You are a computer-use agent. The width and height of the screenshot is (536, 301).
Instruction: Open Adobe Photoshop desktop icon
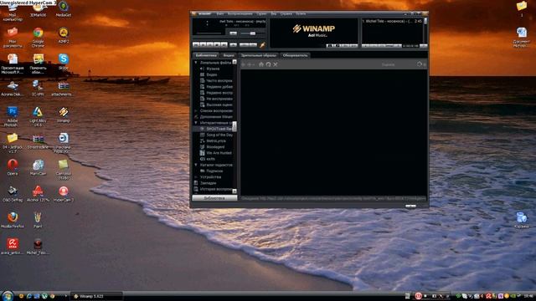click(x=13, y=116)
